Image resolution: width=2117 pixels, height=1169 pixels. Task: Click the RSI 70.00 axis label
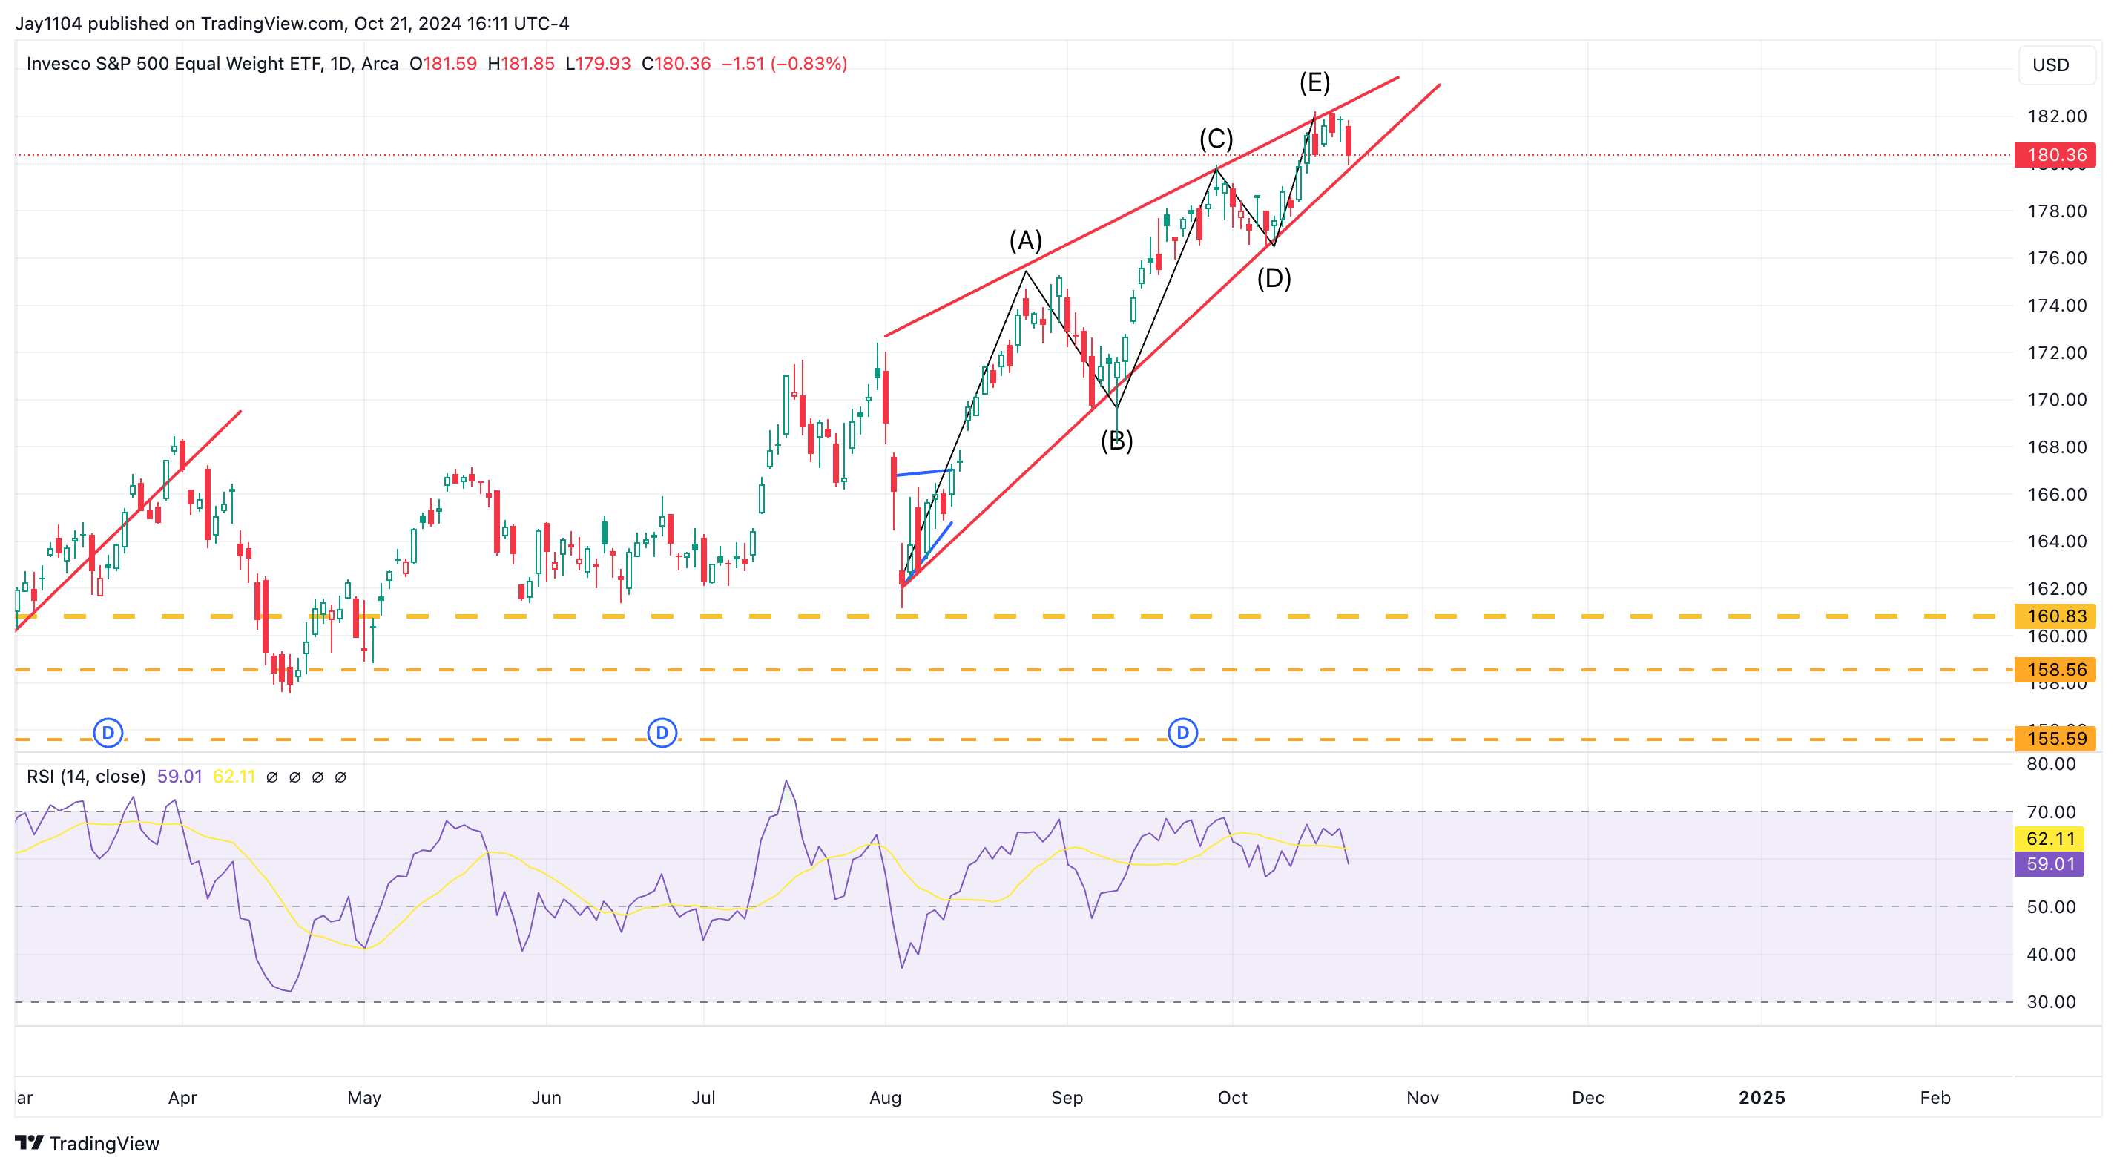tap(2051, 812)
